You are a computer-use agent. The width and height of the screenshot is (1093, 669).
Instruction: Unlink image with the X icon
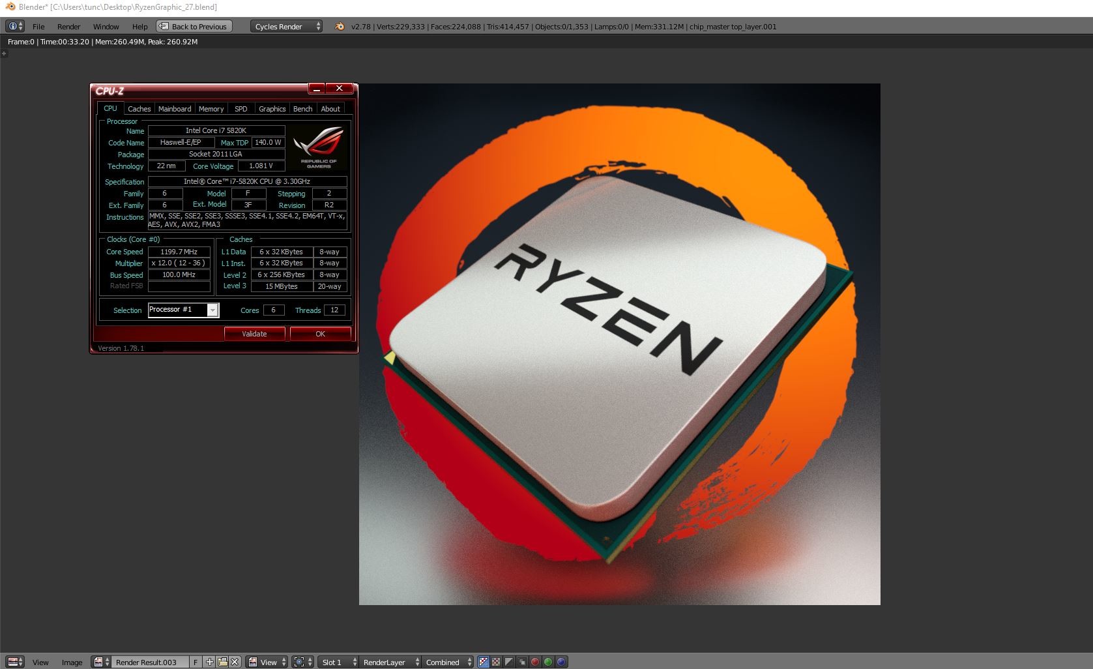235,662
